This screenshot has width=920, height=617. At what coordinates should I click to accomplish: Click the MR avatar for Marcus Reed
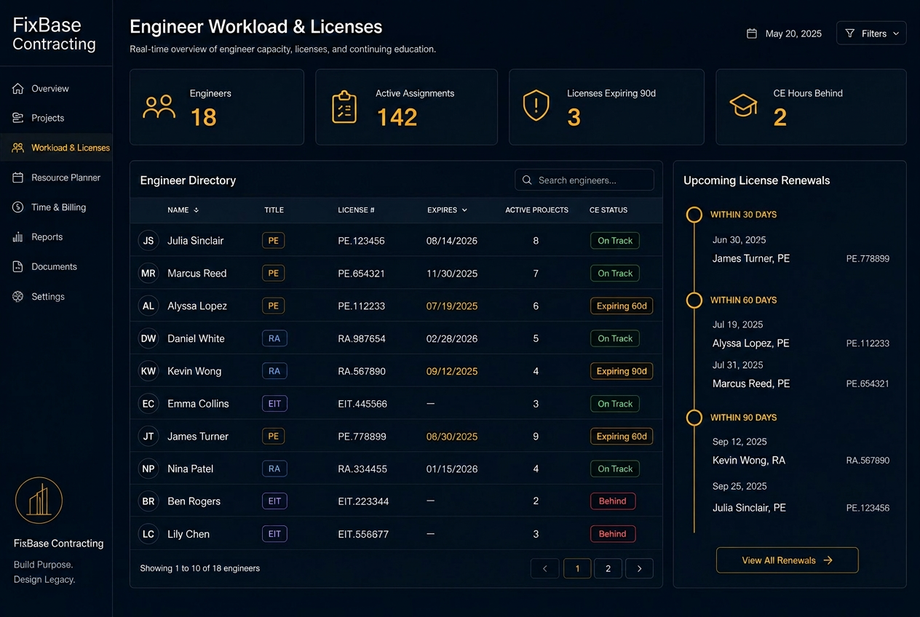[x=148, y=273]
